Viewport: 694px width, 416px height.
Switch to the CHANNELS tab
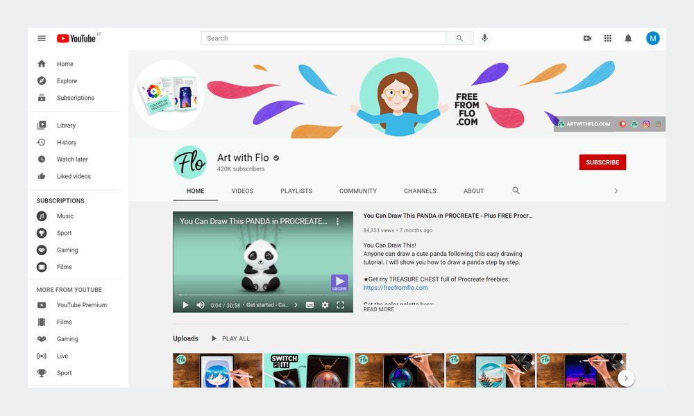[420, 191]
